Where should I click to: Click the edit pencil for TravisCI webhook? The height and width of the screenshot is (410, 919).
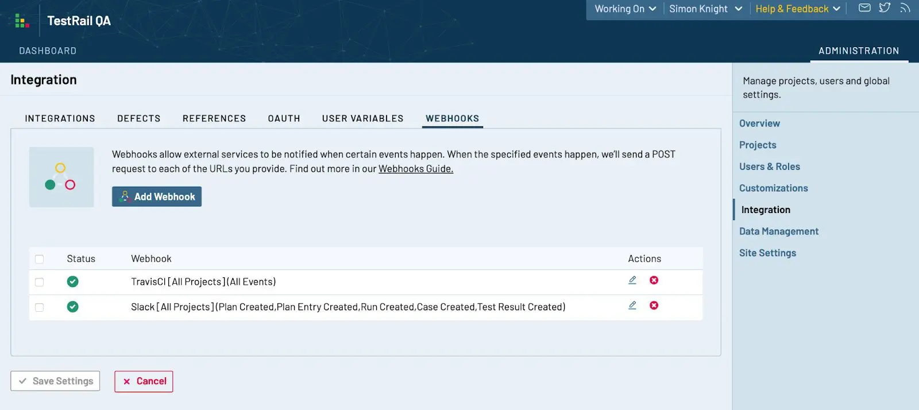click(x=632, y=280)
